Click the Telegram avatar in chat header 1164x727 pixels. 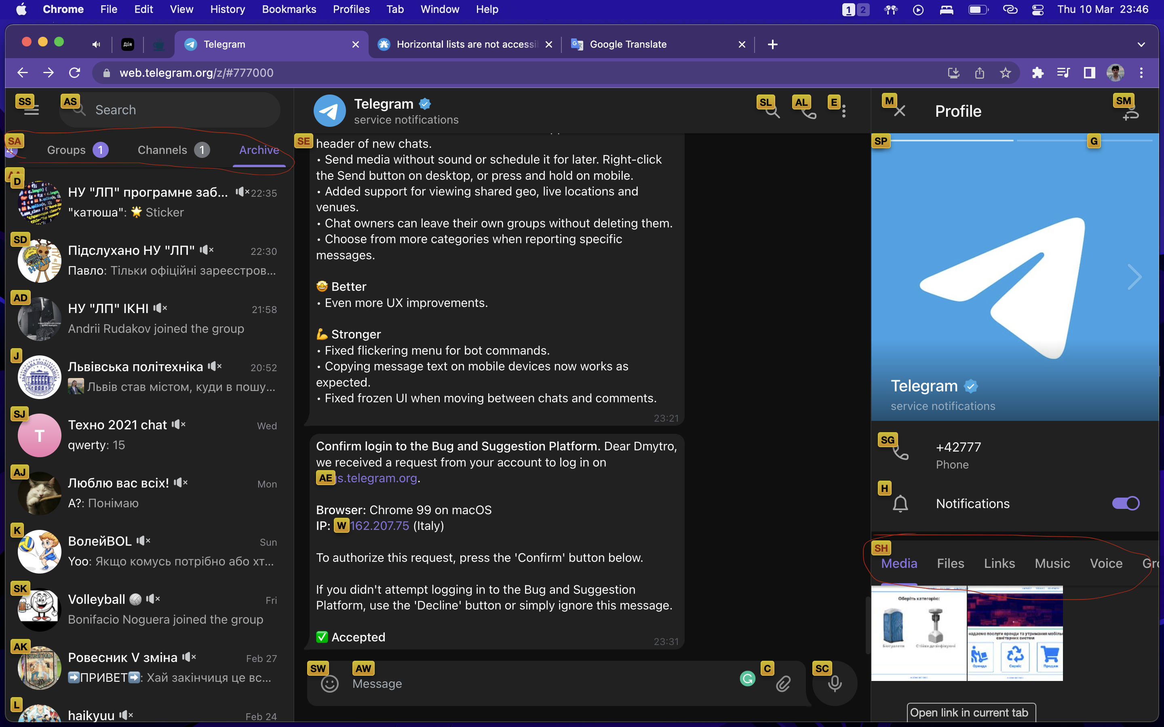pyautogui.click(x=329, y=111)
